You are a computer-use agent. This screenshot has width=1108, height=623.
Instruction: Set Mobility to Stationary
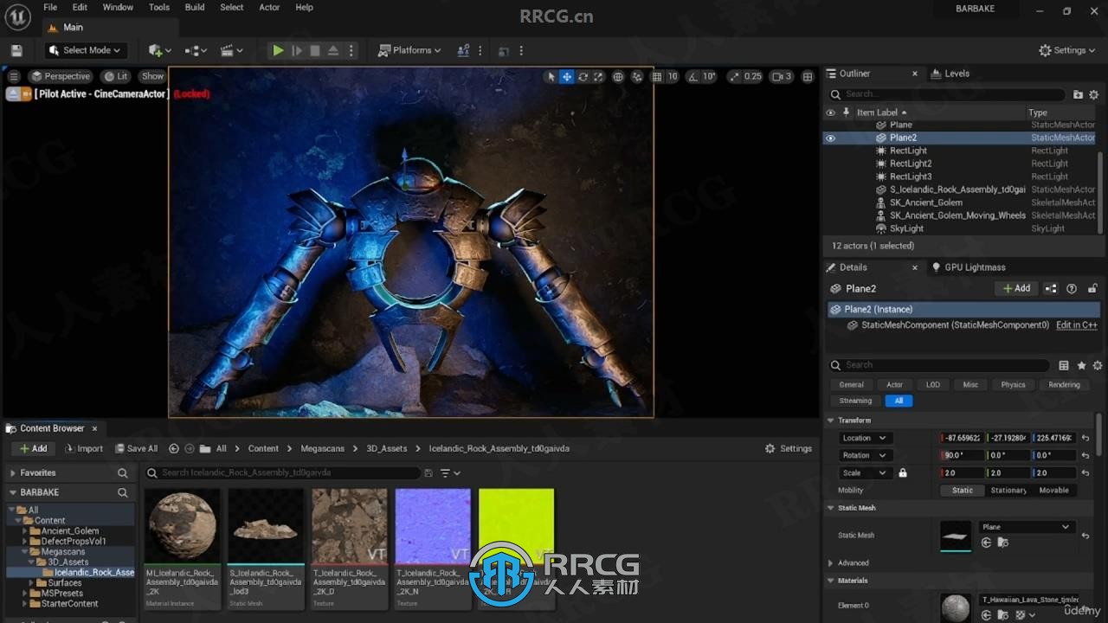1008,490
